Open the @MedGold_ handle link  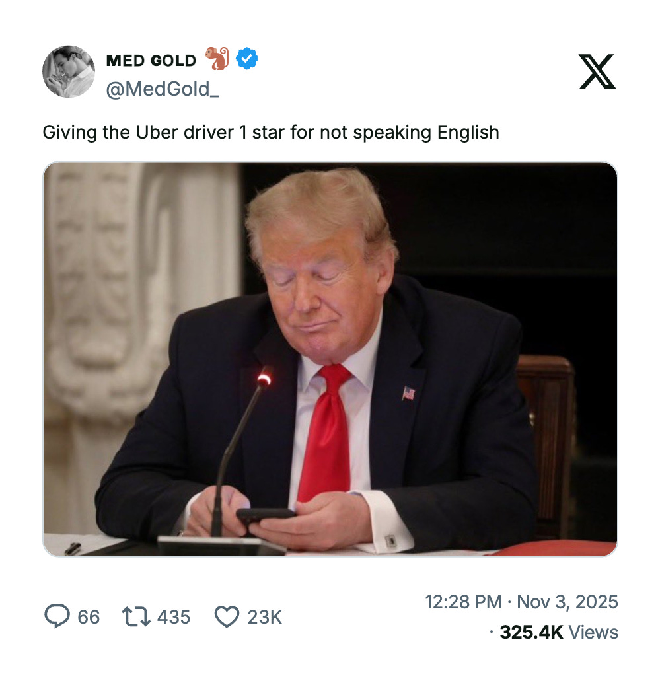click(x=163, y=89)
